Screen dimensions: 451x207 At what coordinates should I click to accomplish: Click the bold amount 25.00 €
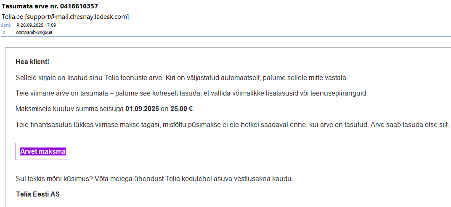pos(182,109)
